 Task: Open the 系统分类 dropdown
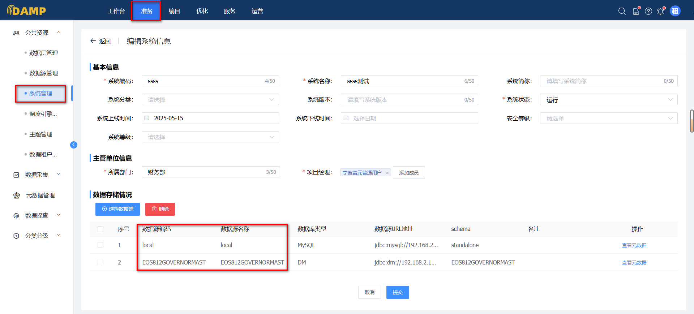(210, 100)
